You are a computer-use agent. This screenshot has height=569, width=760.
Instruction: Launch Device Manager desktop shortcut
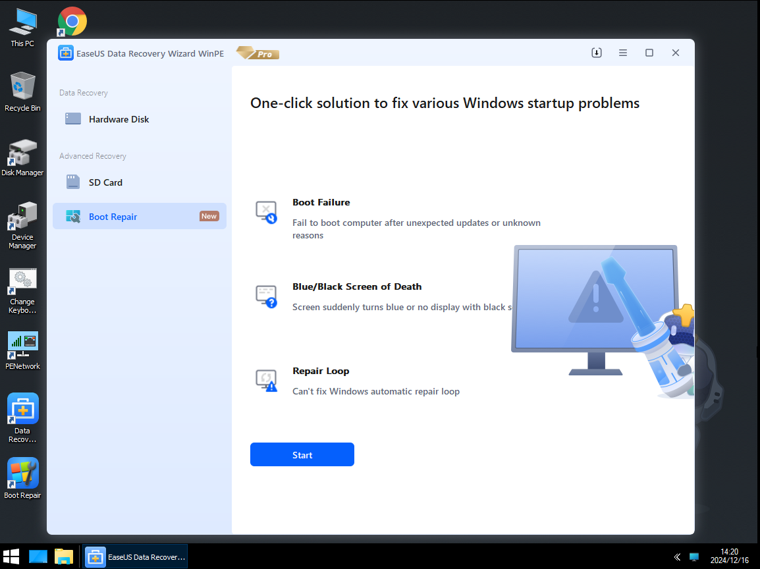point(22,226)
